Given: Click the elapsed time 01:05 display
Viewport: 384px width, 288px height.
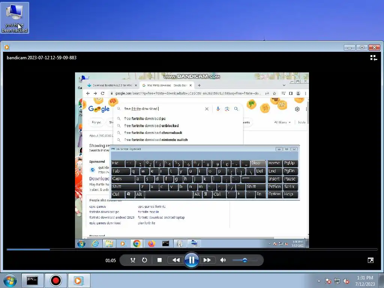Looking at the screenshot, I should (111, 261).
